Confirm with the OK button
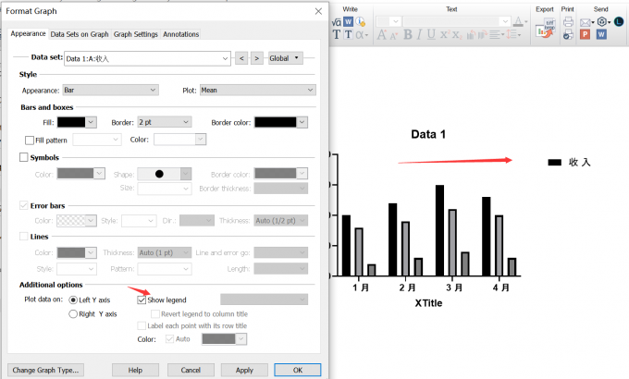 pyautogui.click(x=298, y=370)
